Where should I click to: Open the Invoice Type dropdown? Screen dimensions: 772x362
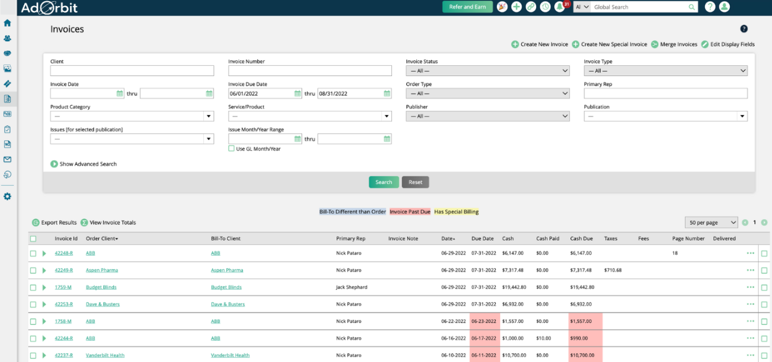[666, 71]
